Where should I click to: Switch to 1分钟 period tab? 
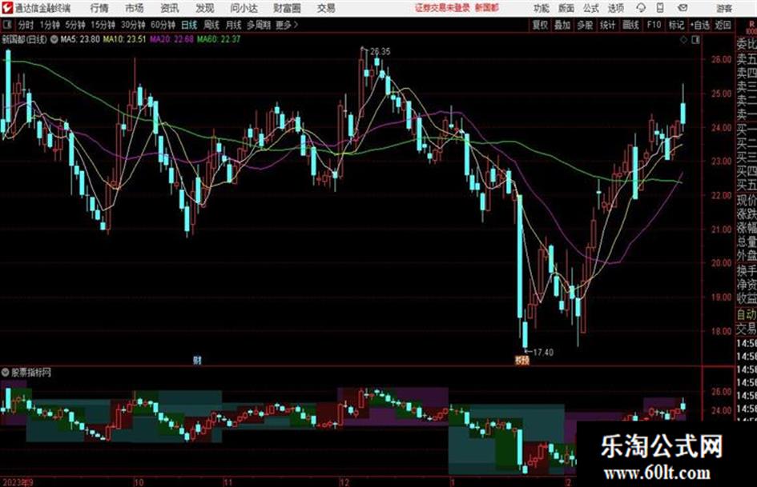[50, 25]
